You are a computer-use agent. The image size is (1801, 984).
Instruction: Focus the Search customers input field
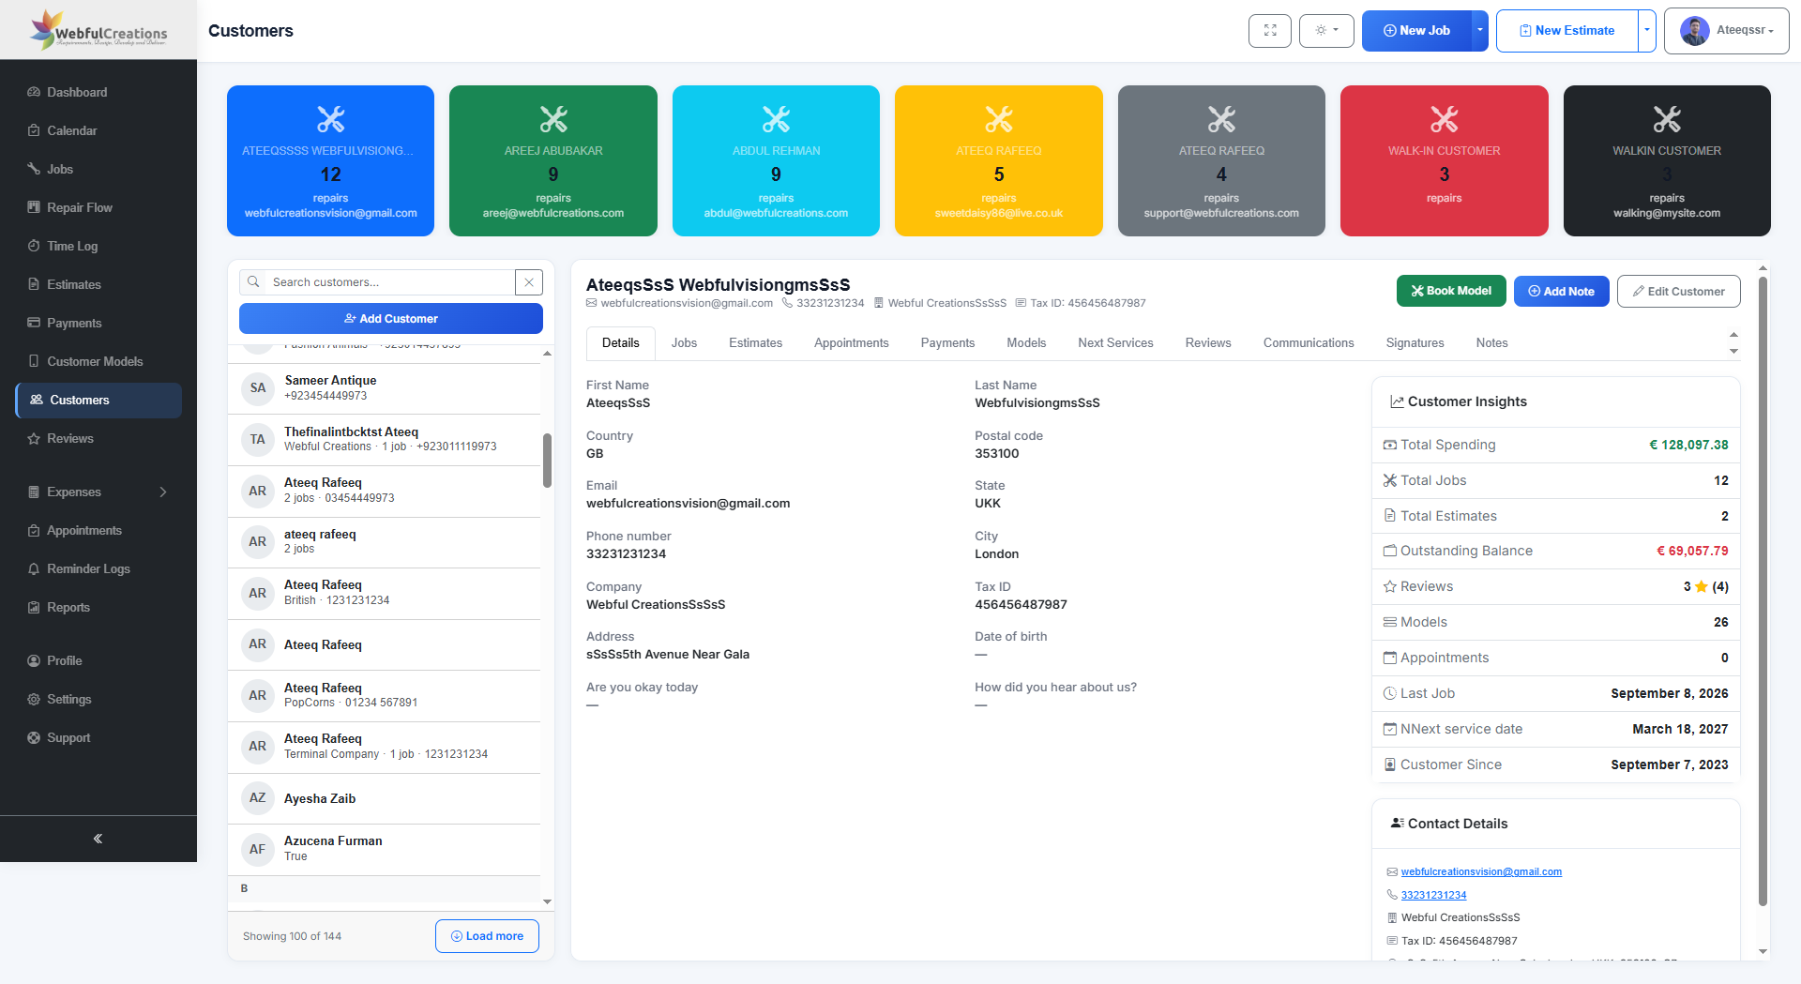(x=390, y=282)
